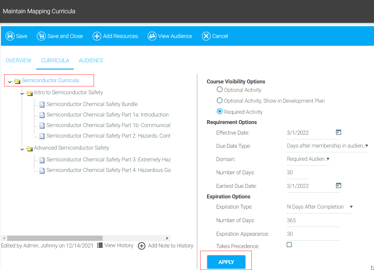Click the Cancel label in toolbar
Screen dimensions: 374x270
click(220, 36)
